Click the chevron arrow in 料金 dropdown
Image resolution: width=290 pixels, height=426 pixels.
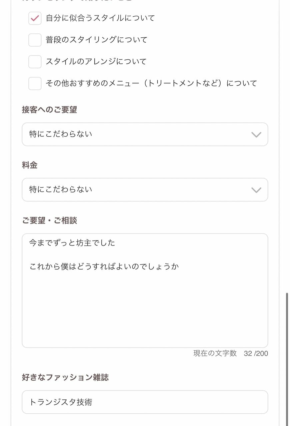pyautogui.click(x=256, y=190)
